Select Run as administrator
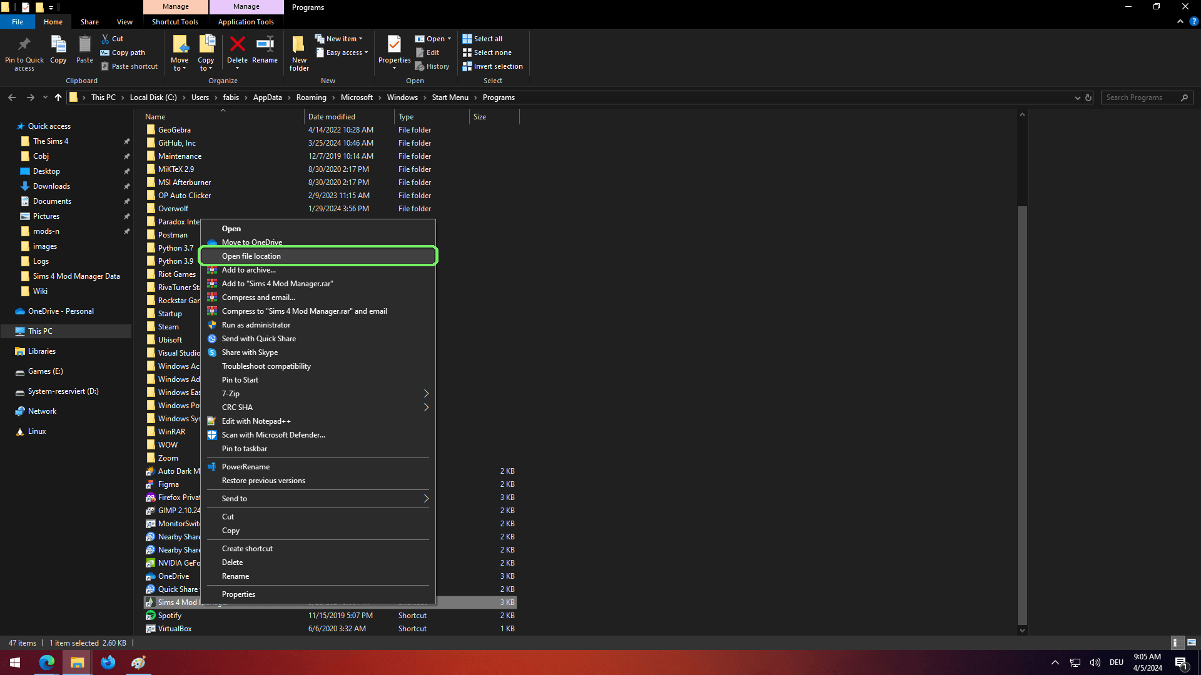The height and width of the screenshot is (675, 1201). (318, 325)
